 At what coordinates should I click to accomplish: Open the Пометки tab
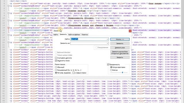point(85,35)
